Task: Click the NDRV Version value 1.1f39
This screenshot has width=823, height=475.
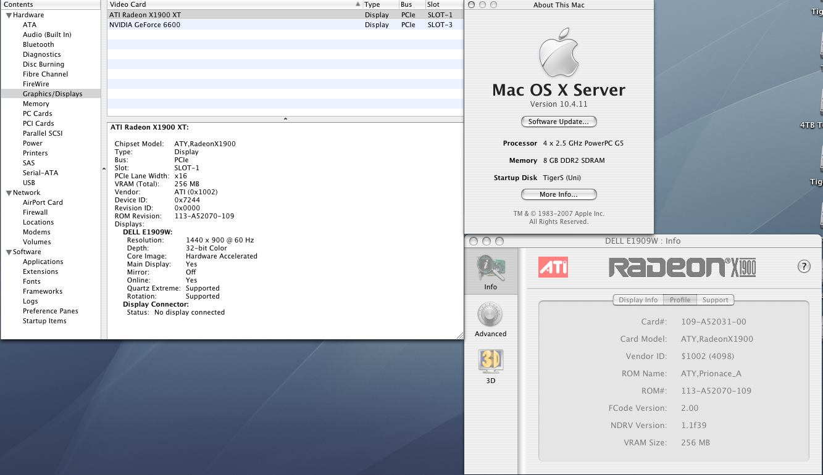Action: (x=694, y=425)
